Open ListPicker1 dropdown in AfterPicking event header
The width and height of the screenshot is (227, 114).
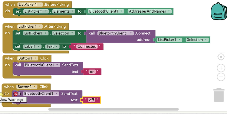(30, 26)
